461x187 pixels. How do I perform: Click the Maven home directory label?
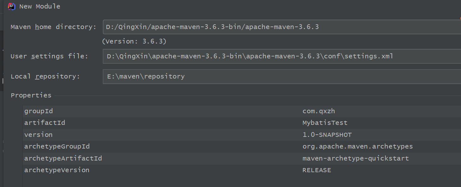pyautogui.click(x=54, y=27)
